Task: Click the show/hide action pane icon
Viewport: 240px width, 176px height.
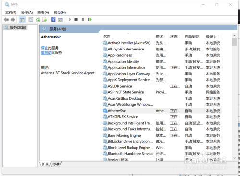Action: (60, 20)
